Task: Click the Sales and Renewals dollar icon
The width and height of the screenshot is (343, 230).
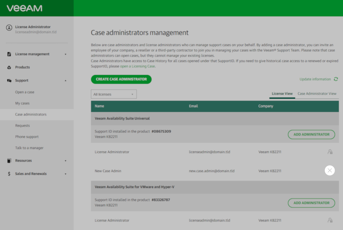Action: (x=9, y=174)
